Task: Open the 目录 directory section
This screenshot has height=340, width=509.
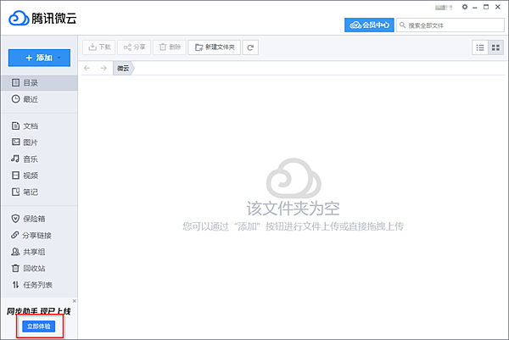Action: tap(39, 83)
